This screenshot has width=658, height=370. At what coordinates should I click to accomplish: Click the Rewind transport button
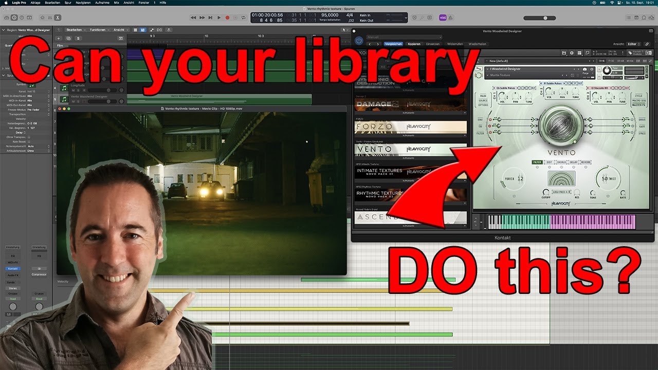tap(193, 17)
